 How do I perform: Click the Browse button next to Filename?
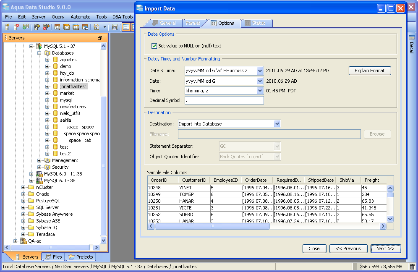tap(377, 134)
